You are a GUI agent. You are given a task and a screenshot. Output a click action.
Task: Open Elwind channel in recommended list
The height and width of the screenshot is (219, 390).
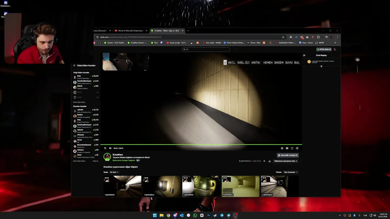(86, 116)
